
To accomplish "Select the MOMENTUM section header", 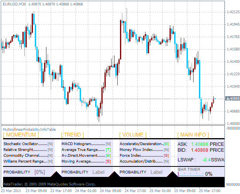I will tap(21, 135).
